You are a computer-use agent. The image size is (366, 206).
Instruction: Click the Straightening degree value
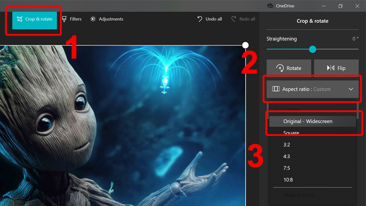pos(355,39)
